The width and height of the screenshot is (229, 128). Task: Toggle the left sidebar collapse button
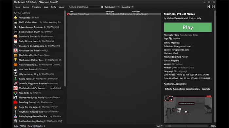pyautogui.click(x=208, y=7)
